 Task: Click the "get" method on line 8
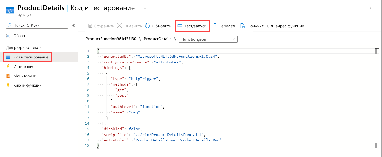coord(121,90)
